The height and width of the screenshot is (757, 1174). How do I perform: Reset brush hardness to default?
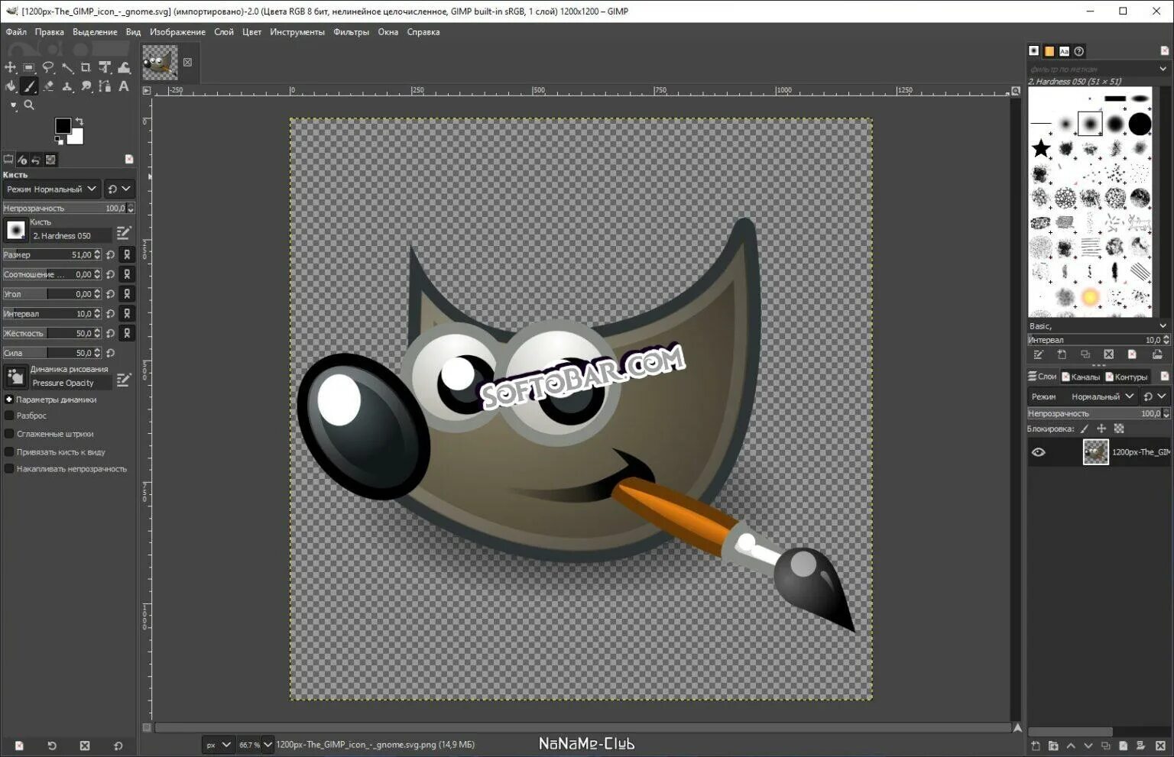pyautogui.click(x=111, y=334)
